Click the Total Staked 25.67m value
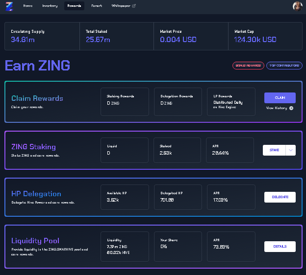Screen dimensions: 306x275 point(98,40)
